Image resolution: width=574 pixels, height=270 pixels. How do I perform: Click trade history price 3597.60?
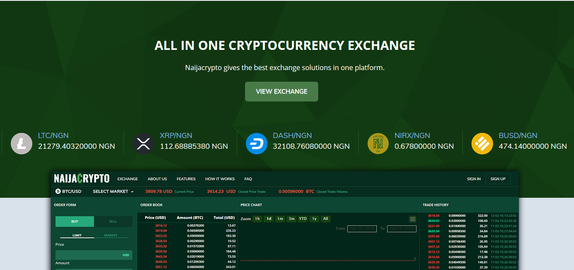(x=434, y=236)
